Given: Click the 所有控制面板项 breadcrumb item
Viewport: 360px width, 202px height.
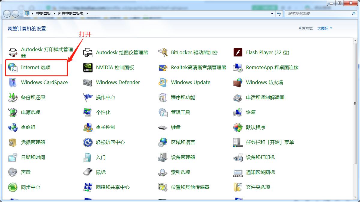Looking at the screenshot, I should pos(71,13).
